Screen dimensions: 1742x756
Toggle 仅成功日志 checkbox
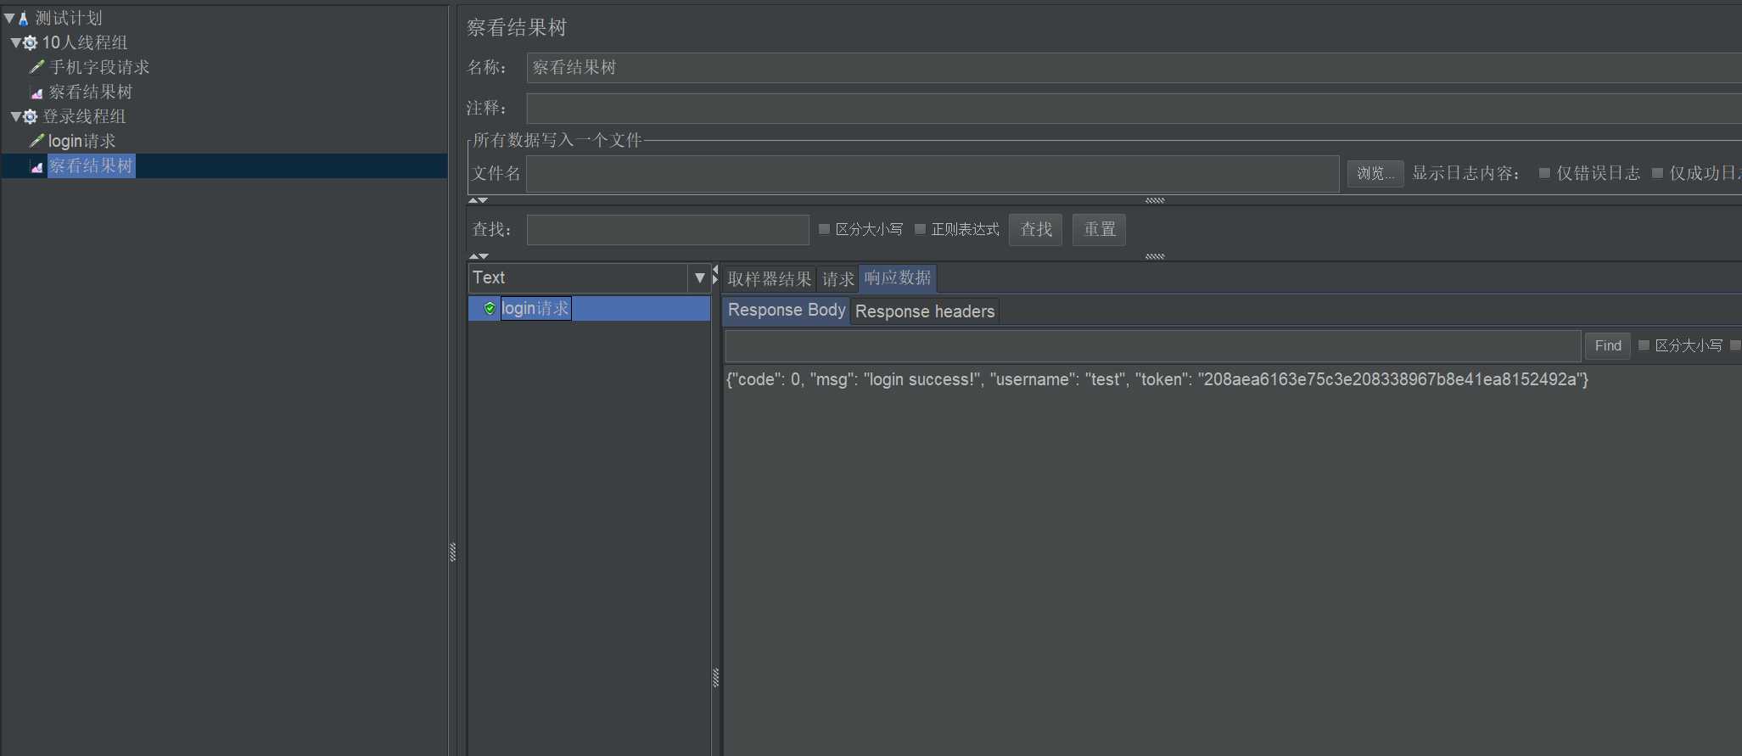point(1657,173)
